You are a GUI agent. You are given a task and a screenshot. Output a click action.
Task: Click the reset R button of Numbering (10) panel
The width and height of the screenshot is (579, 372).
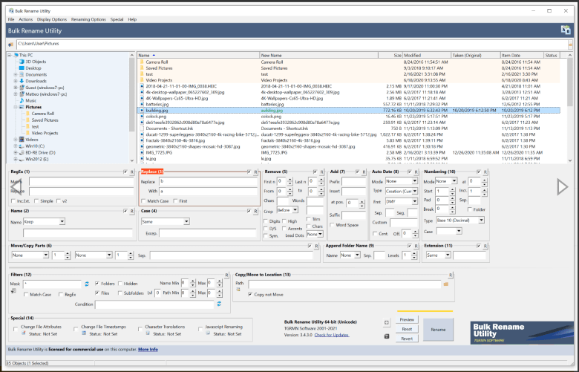pos(485,172)
